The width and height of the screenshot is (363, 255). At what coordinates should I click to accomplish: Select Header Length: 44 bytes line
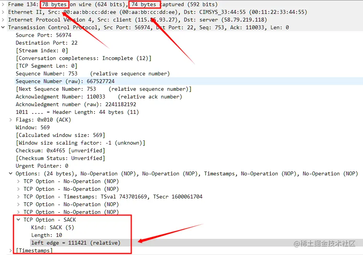(77, 112)
